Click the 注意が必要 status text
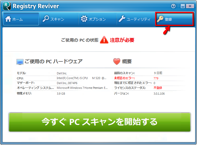This screenshot has width=197, height=145. [122, 40]
